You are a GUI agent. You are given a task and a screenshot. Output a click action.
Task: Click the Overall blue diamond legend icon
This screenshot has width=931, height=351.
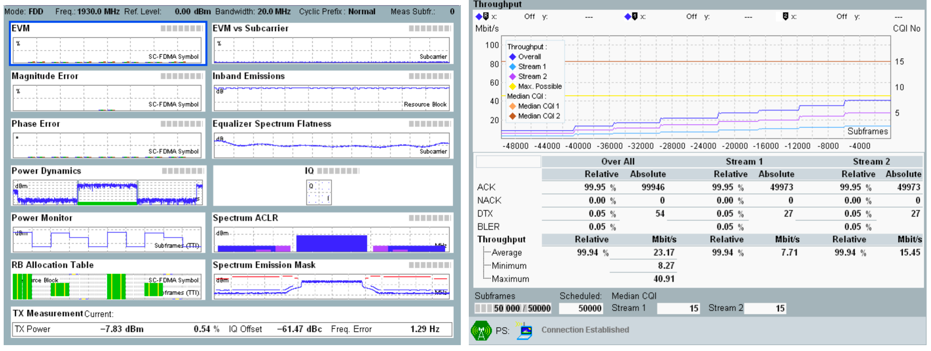[512, 57]
